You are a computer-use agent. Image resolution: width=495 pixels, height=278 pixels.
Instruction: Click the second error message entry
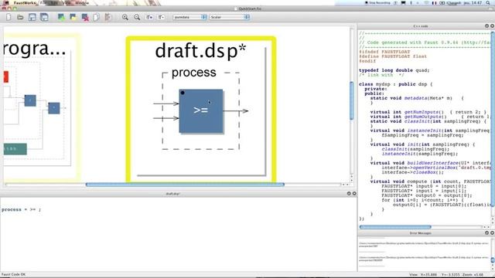coord(425,259)
